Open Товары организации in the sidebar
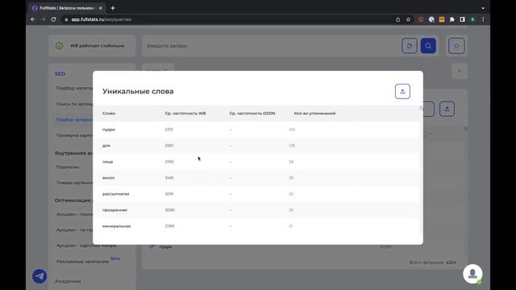 tap(74, 183)
